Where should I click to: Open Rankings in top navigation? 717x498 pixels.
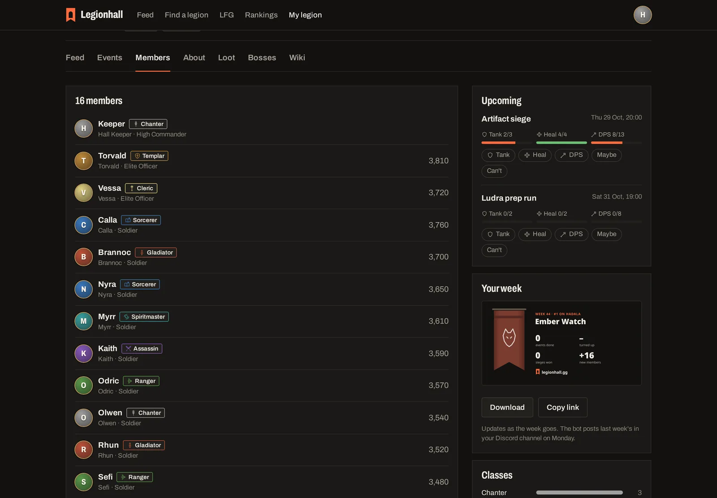pyautogui.click(x=261, y=15)
